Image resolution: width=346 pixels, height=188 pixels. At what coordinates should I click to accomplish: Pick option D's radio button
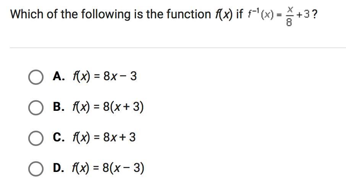[x=36, y=169]
